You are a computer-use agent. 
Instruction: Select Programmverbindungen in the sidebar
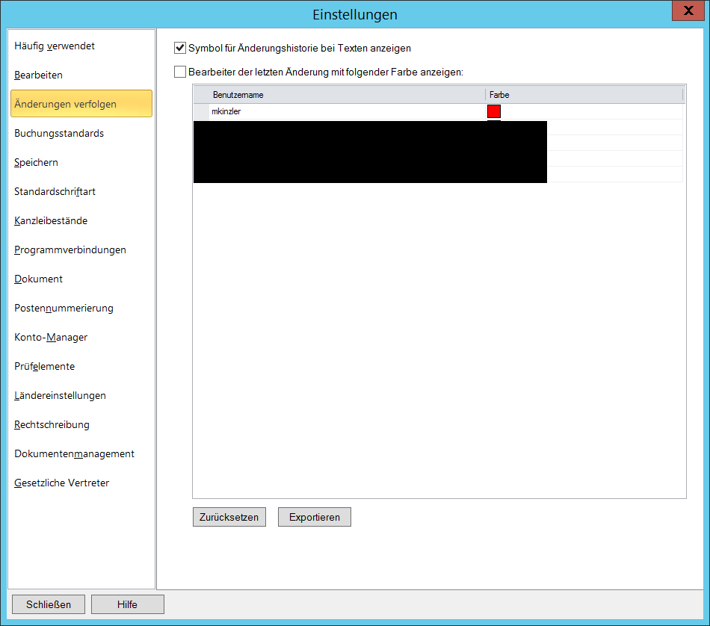[69, 250]
